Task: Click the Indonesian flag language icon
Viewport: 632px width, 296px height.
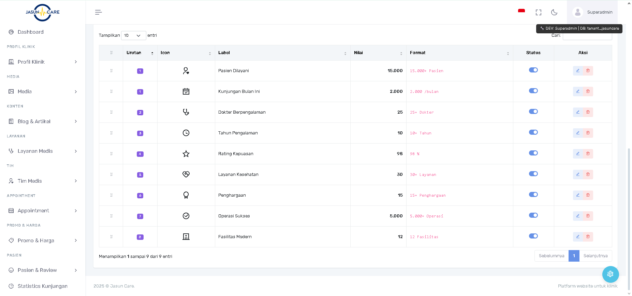Action: (x=521, y=12)
